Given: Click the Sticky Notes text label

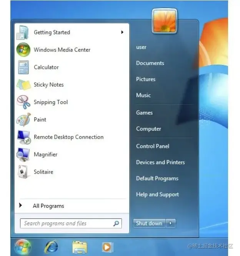Looking at the screenshot, I should [48, 85].
